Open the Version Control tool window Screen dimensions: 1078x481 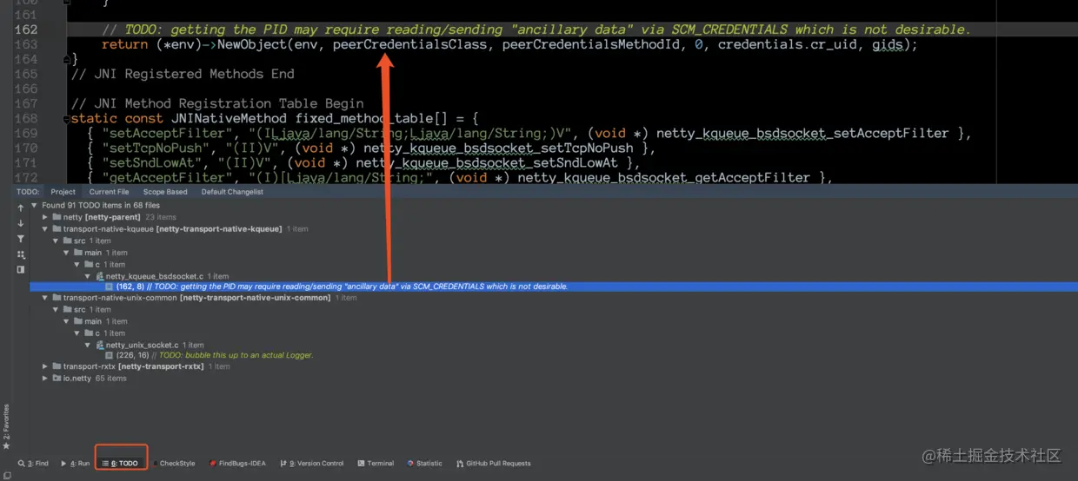[x=312, y=464]
